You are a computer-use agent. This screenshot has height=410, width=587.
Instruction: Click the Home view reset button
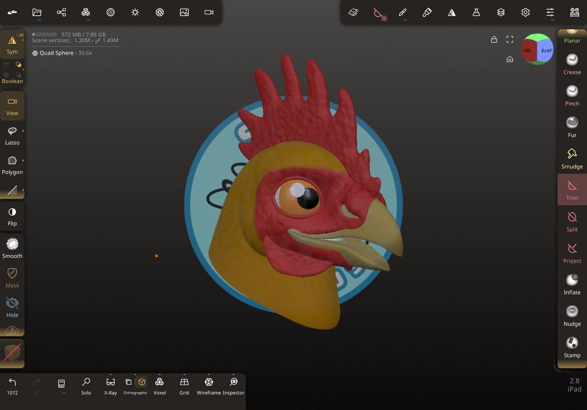(509, 59)
